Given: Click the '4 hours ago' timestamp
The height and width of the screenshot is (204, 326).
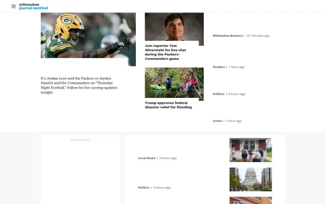Looking at the screenshot, I should point(237,94).
